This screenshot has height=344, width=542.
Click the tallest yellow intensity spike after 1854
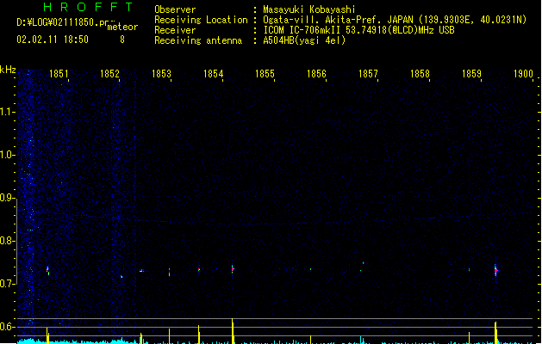[233, 330]
